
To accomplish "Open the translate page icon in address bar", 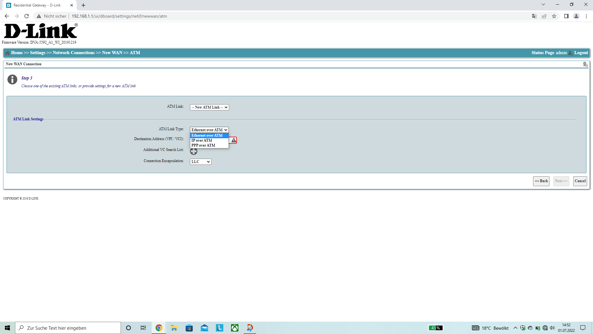I will tap(534, 16).
